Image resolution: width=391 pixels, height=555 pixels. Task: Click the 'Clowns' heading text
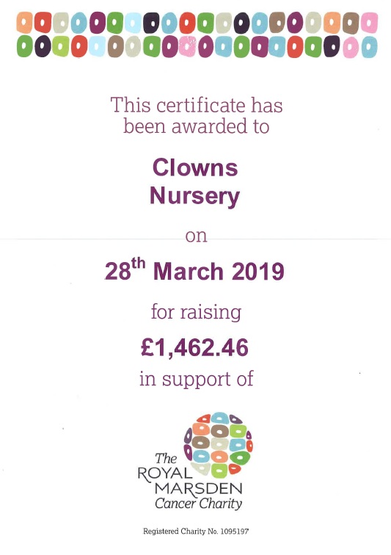pos(195,167)
